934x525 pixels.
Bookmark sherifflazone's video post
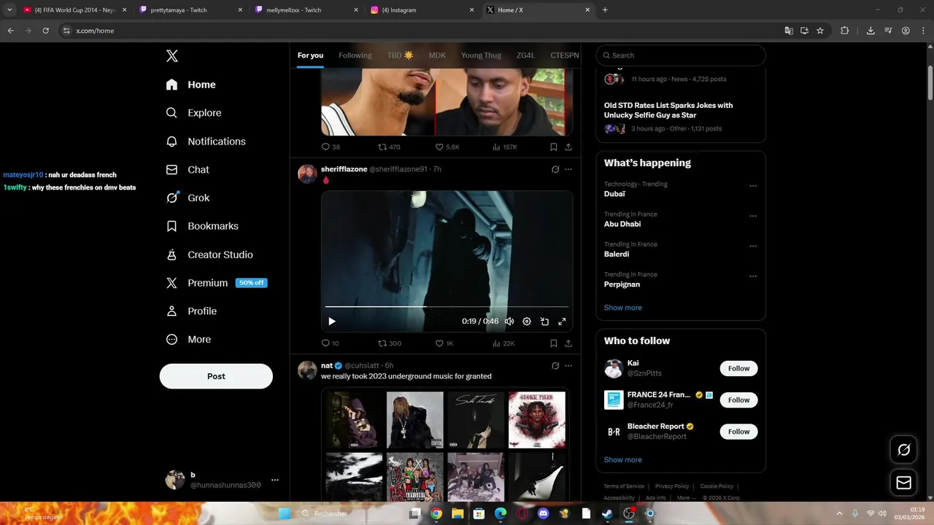click(x=553, y=343)
